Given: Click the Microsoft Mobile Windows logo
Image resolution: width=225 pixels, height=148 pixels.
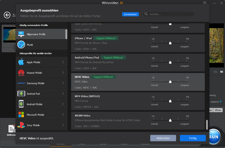Looking at the screenshot, I should (x=21, y=115).
